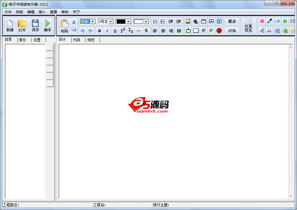Insert an image with picture icon
This screenshot has width=297, height=210.
188,21
